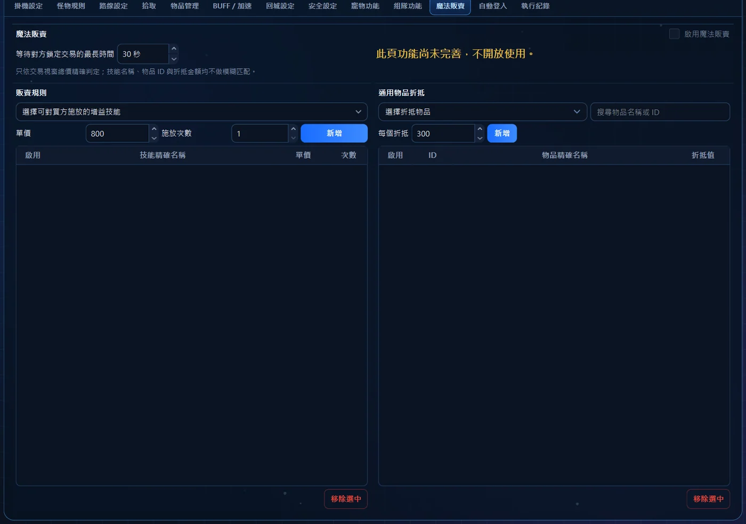Go to the 寵物功能 tab

pyautogui.click(x=366, y=6)
